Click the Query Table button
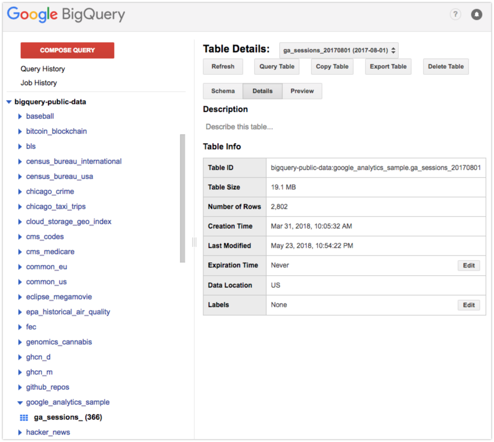Image resolution: width=494 pixels, height=442 pixels. pos(276,67)
